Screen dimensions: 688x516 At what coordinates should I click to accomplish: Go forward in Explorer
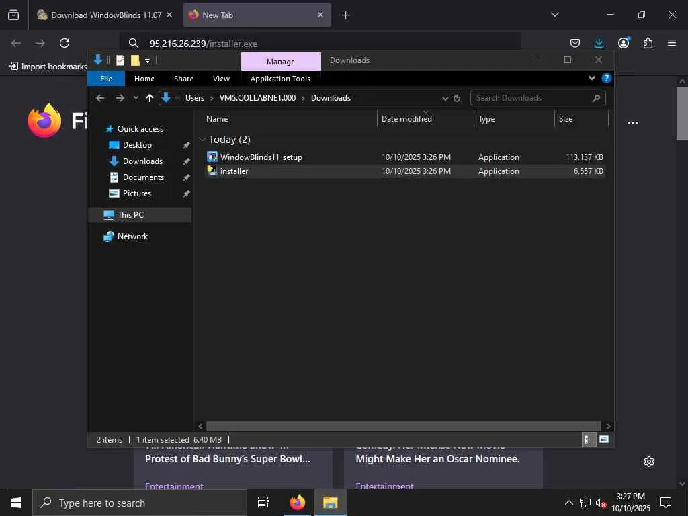tap(120, 98)
